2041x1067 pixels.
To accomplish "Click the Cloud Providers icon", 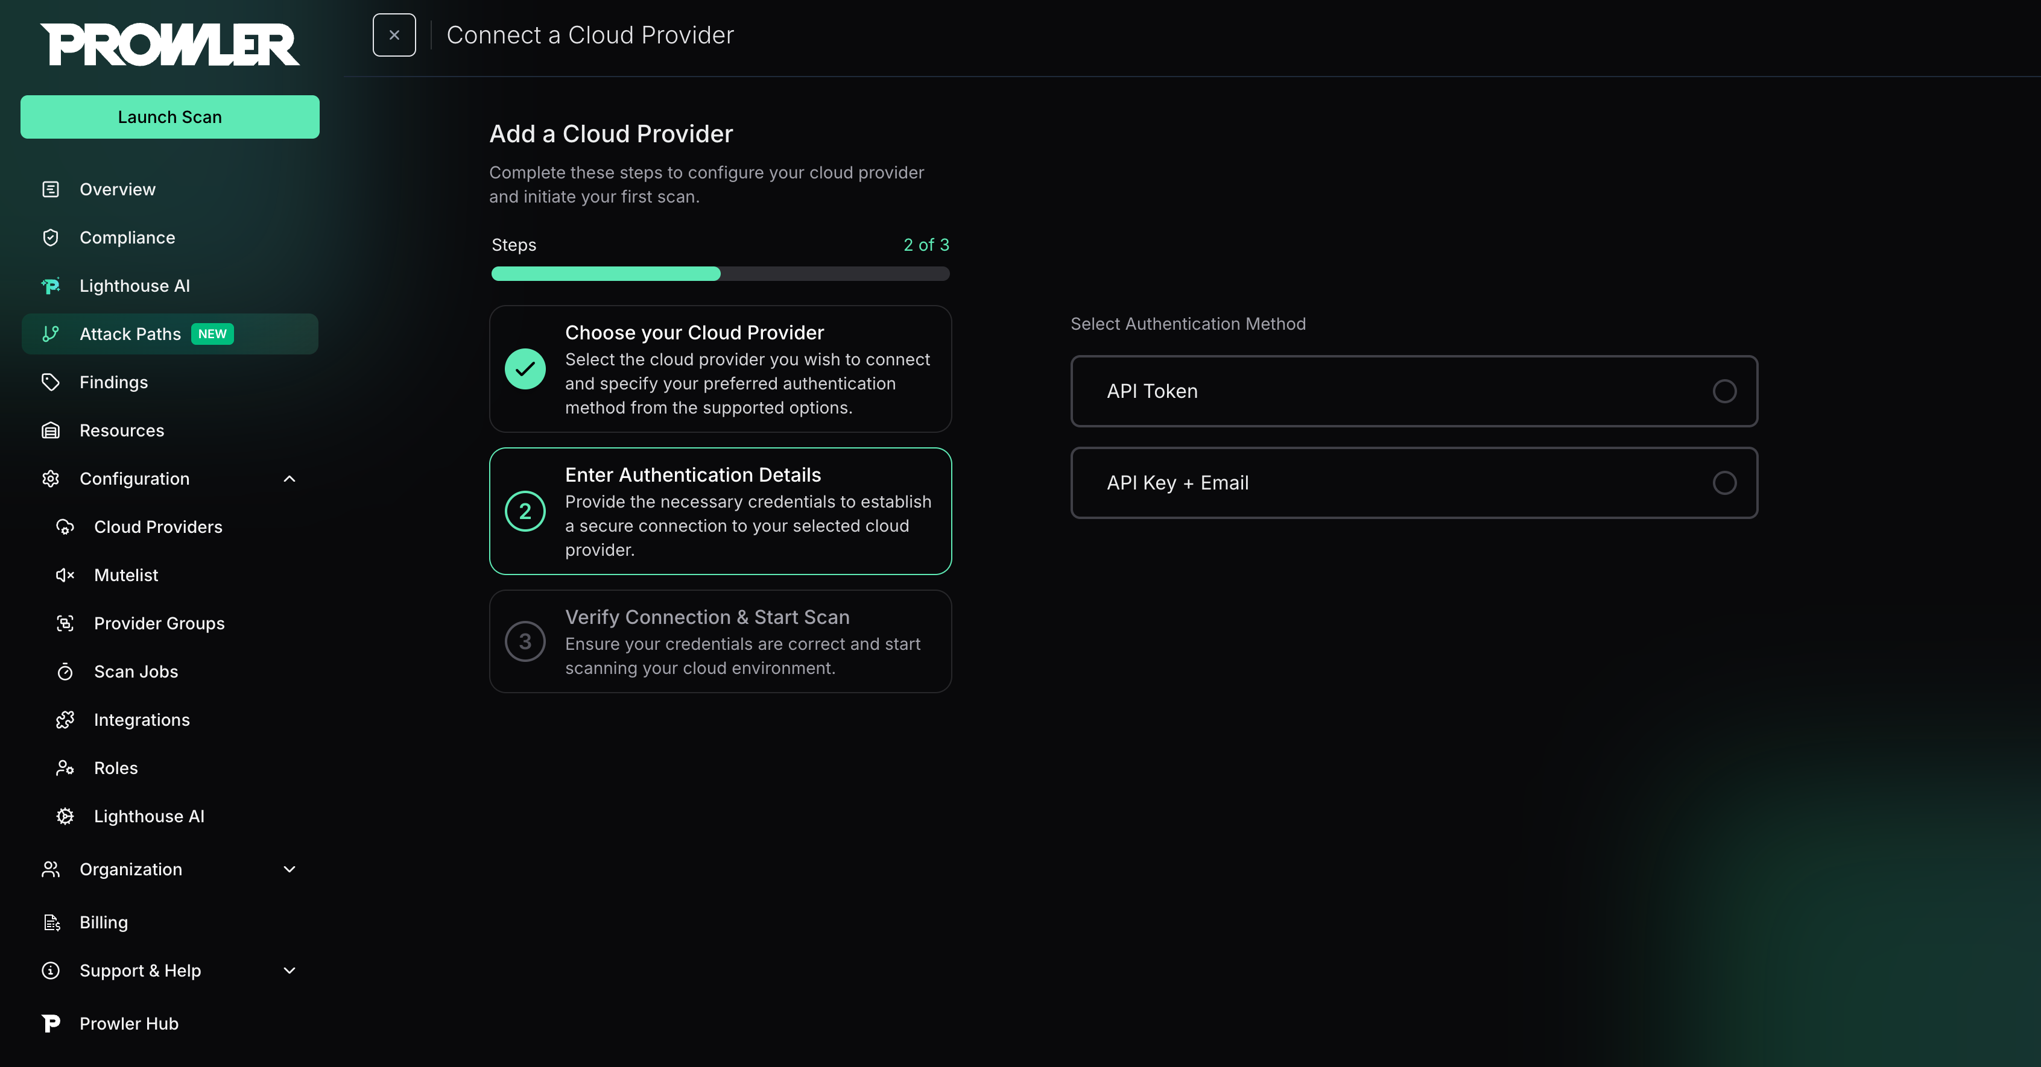I will point(64,527).
